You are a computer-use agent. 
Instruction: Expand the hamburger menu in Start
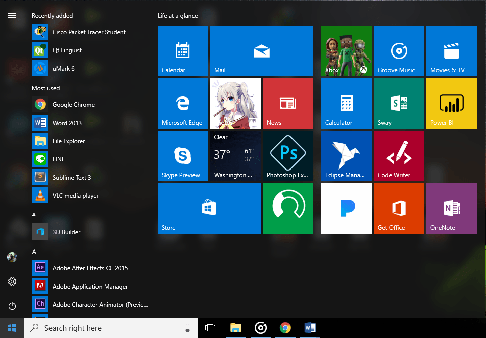point(12,16)
